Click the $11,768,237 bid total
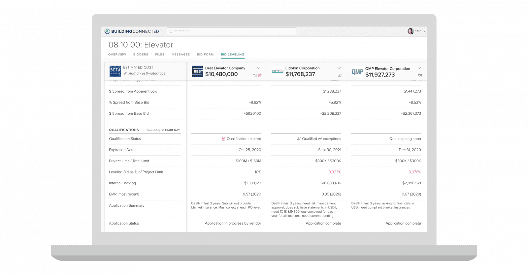The image size is (528, 275). tap(300, 74)
